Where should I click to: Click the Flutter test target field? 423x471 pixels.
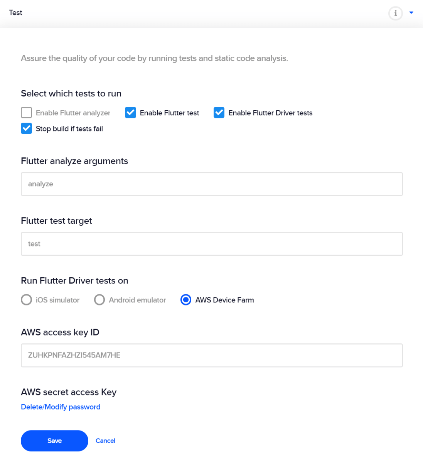(x=212, y=244)
